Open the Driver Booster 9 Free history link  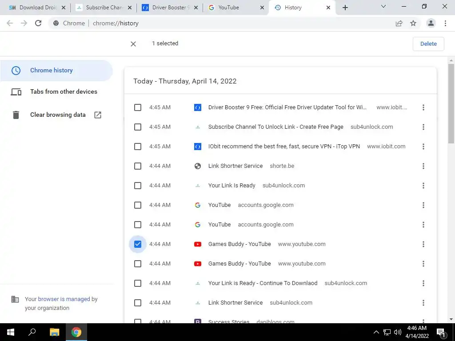pos(287,107)
